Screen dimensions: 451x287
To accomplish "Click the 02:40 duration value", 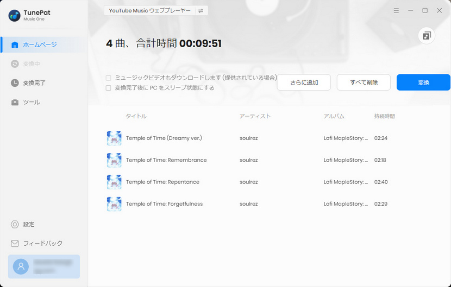I will pyautogui.click(x=381, y=182).
